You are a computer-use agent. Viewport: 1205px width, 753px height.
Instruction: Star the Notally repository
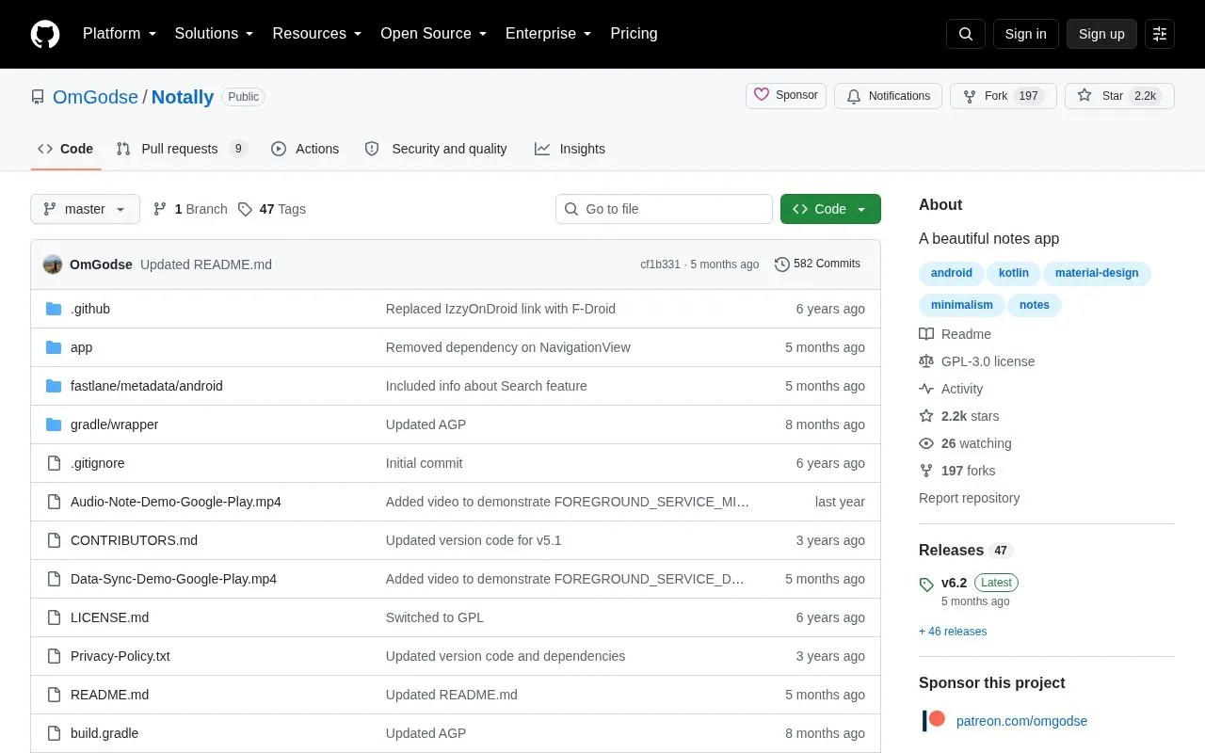pos(1119,96)
